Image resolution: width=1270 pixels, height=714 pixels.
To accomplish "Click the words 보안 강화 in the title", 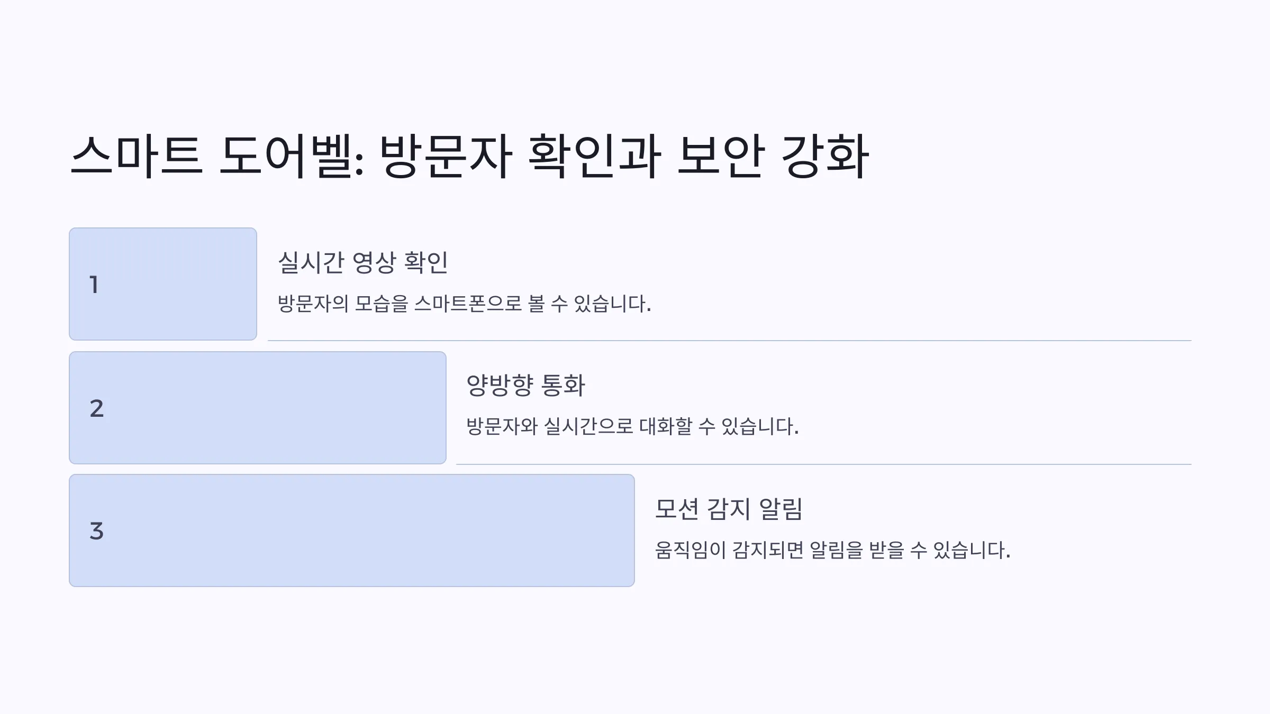I will [x=773, y=156].
